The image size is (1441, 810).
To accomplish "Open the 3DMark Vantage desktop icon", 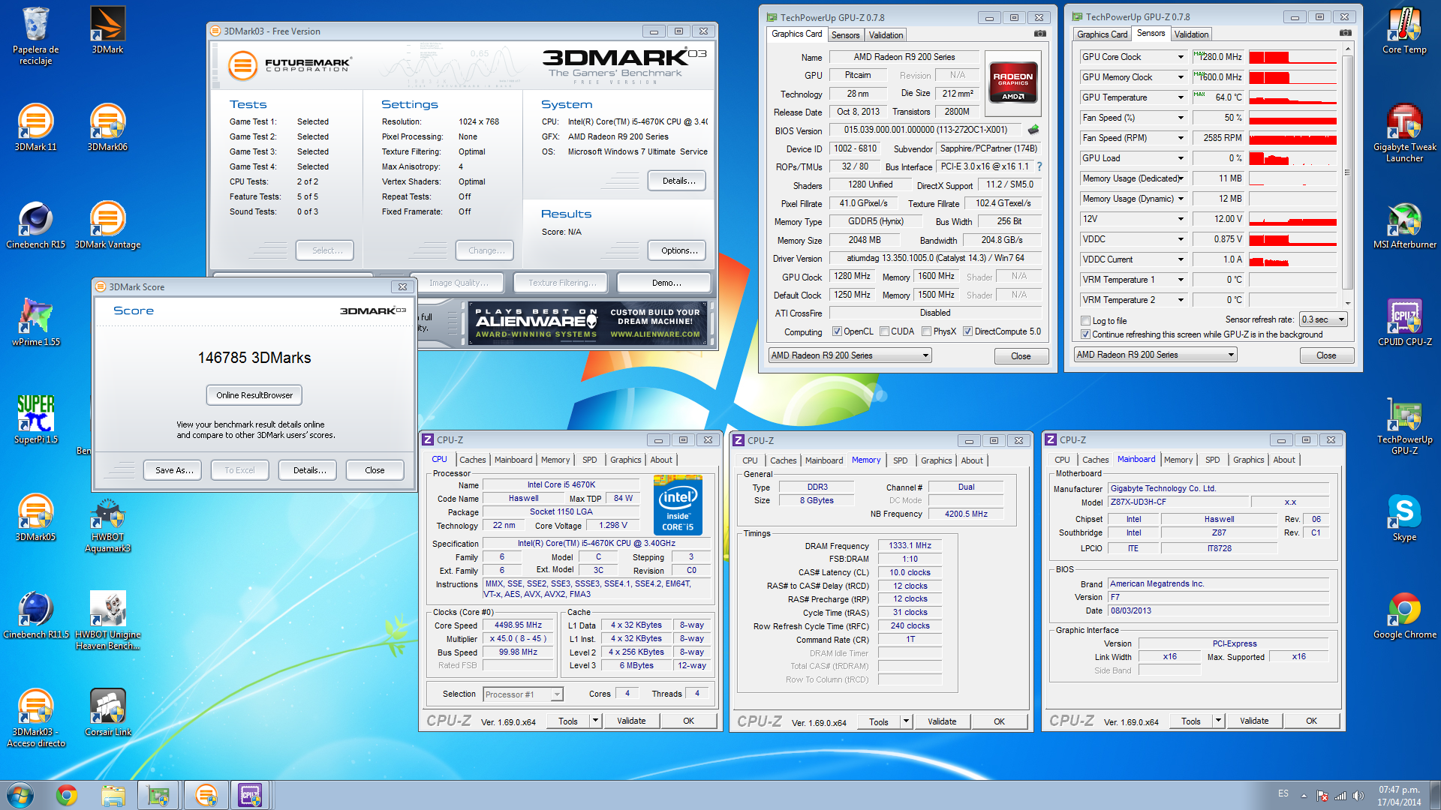I will coord(107,225).
